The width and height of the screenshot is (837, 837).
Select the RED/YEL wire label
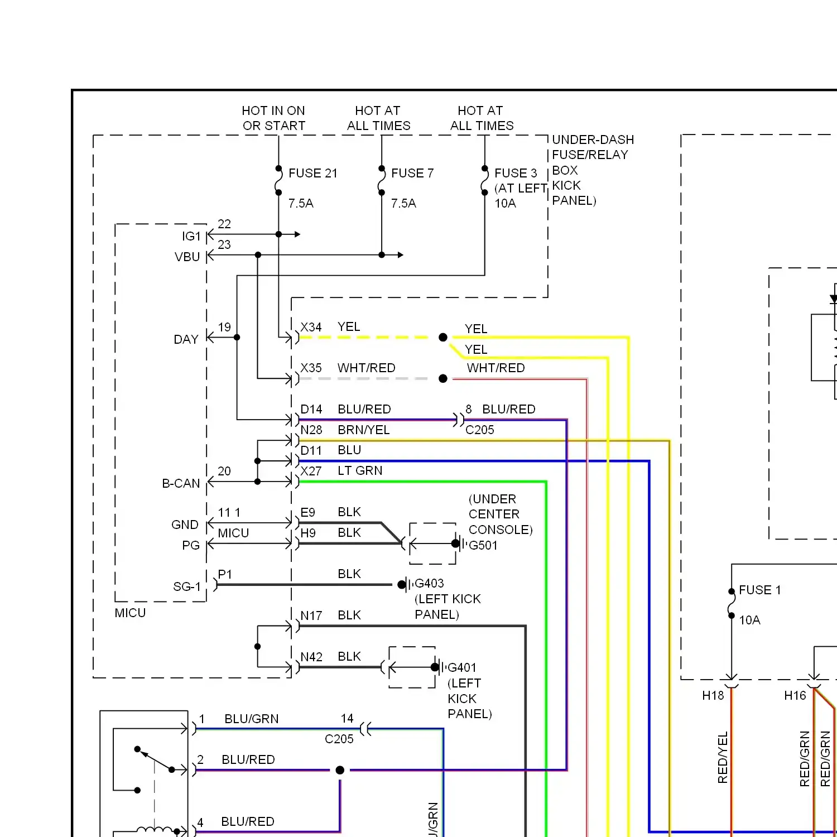click(723, 758)
